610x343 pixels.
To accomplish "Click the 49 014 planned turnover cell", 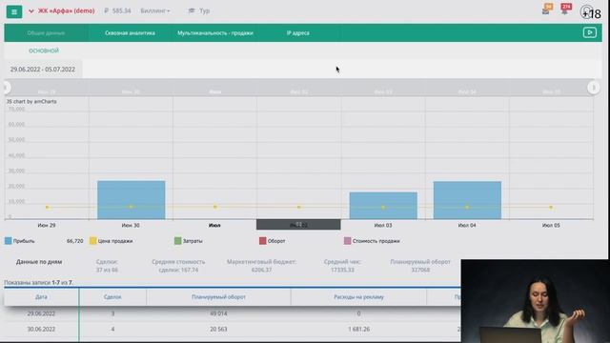I will click(218, 313).
